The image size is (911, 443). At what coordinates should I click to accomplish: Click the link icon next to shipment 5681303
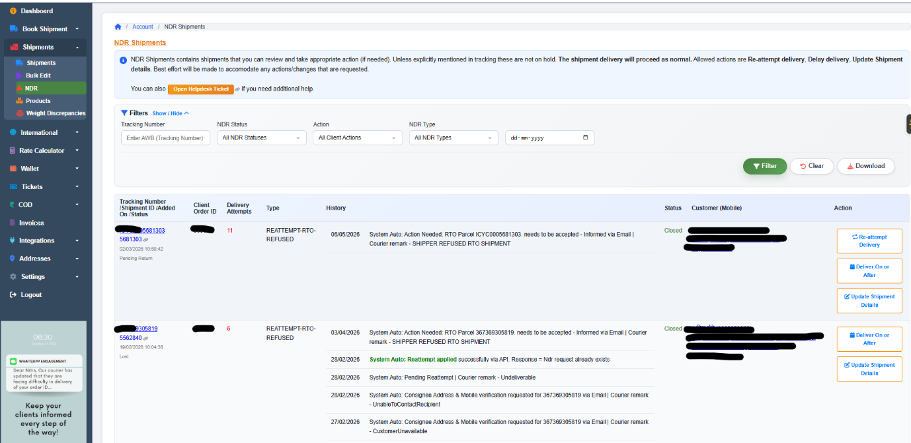[x=146, y=239]
